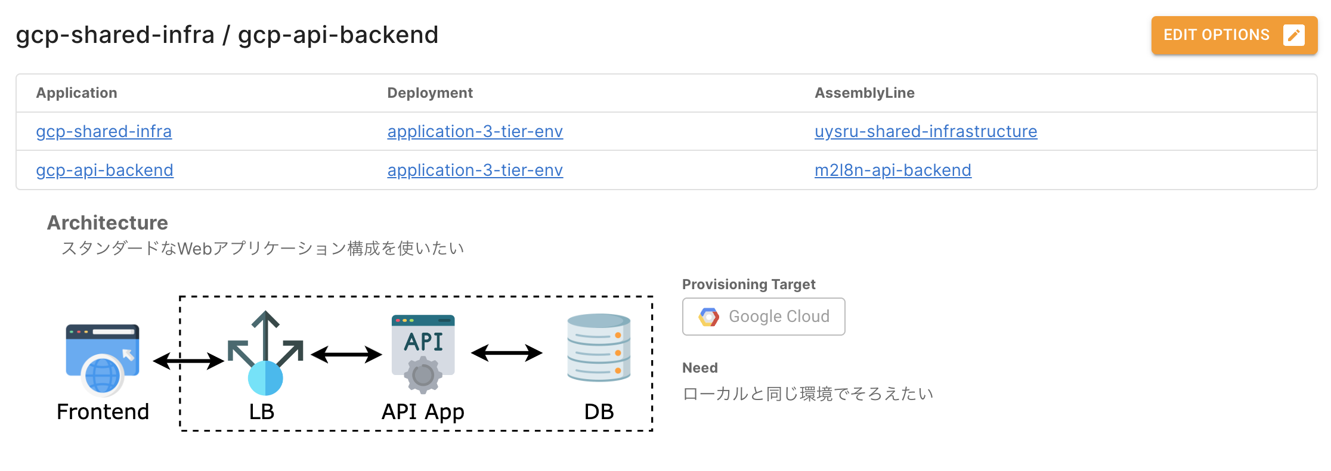Screen dimensions: 1331x471
Task: Click the Application column header
Action: 76,93
